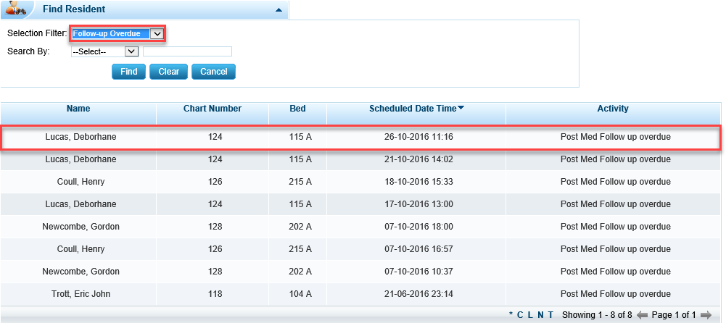Click the Find Resident person icon

pyautogui.click(x=17, y=9)
